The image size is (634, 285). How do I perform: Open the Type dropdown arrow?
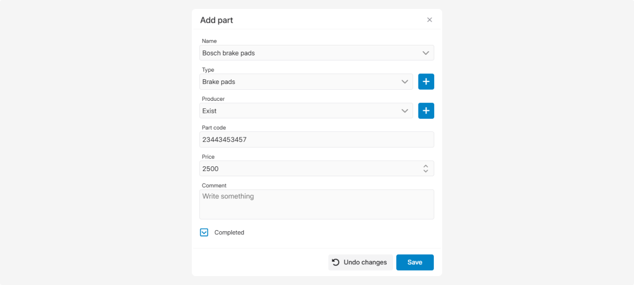pos(405,82)
